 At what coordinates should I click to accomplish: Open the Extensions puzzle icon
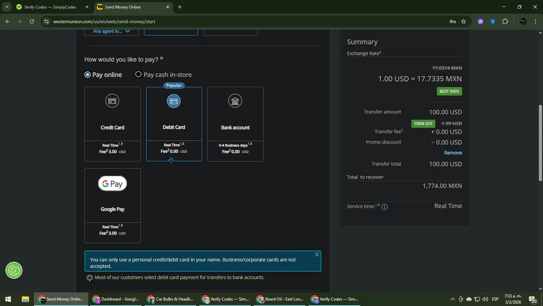click(x=505, y=21)
